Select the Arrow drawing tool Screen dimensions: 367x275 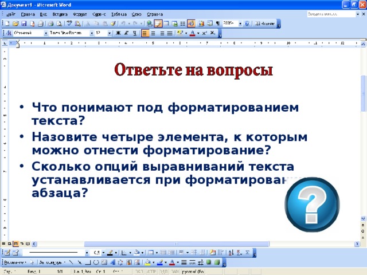[80, 262]
